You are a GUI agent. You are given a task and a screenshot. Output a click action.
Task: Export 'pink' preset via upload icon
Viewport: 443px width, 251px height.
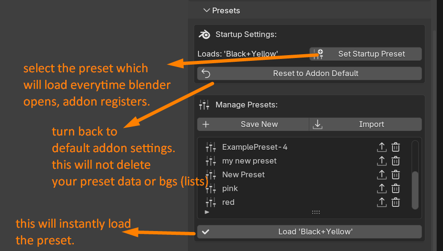[382, 189]
